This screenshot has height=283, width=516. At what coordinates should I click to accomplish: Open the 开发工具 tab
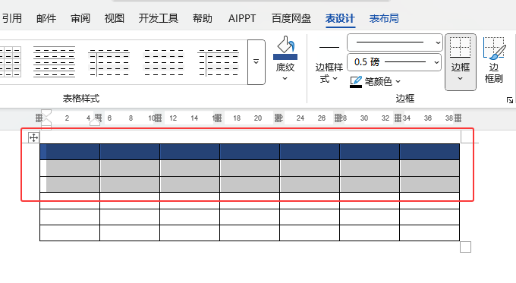tap(159, 18)
